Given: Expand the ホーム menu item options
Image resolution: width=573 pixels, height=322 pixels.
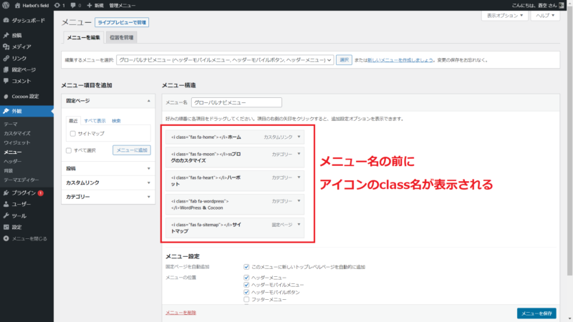Looking at the screenshot, I should tap(299, 137).
